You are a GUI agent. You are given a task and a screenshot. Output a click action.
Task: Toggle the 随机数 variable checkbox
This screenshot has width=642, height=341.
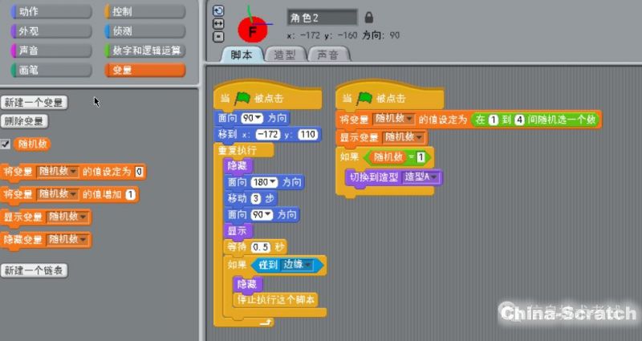point(6,144)
